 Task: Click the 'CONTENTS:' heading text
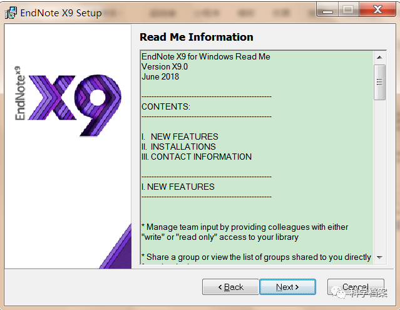pos(166,106)
